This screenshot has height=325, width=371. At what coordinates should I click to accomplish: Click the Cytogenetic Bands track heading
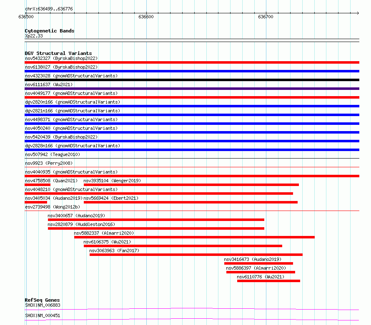tap(50, 31)
